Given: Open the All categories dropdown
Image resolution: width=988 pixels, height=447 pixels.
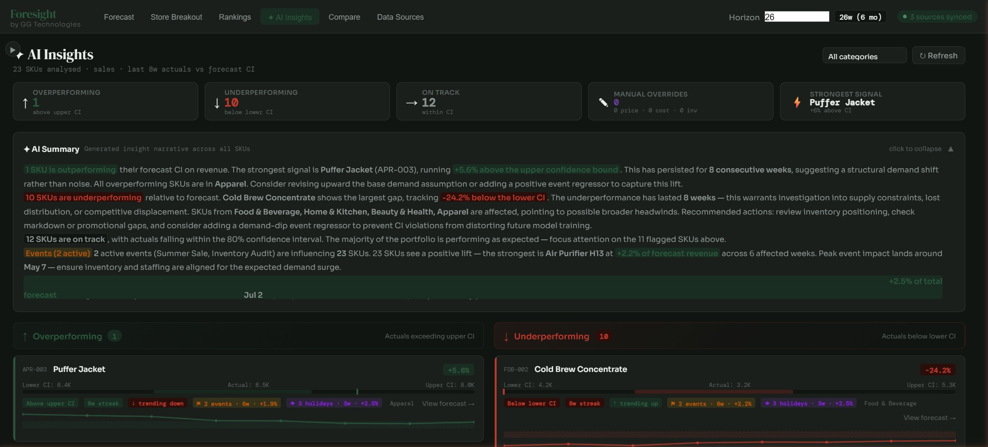Looking at the screenshot, I should [864, 55].
